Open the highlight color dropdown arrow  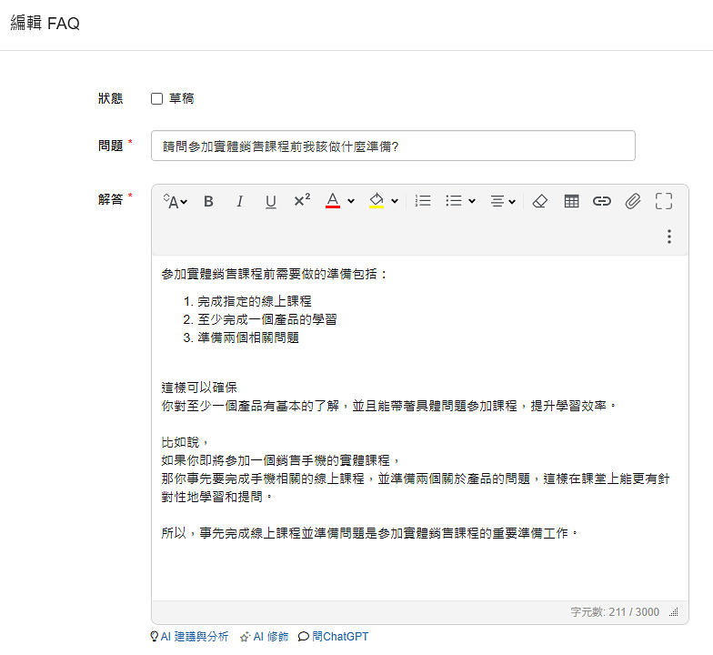[395, 201]
